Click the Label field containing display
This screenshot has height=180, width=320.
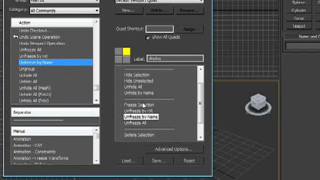(175, 58)
